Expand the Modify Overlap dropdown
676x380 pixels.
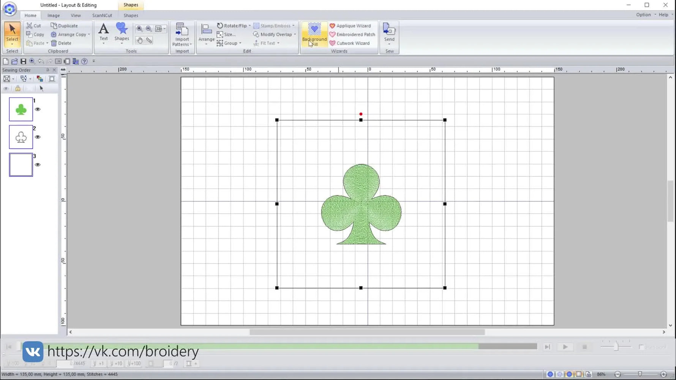[x=295, y=35]
